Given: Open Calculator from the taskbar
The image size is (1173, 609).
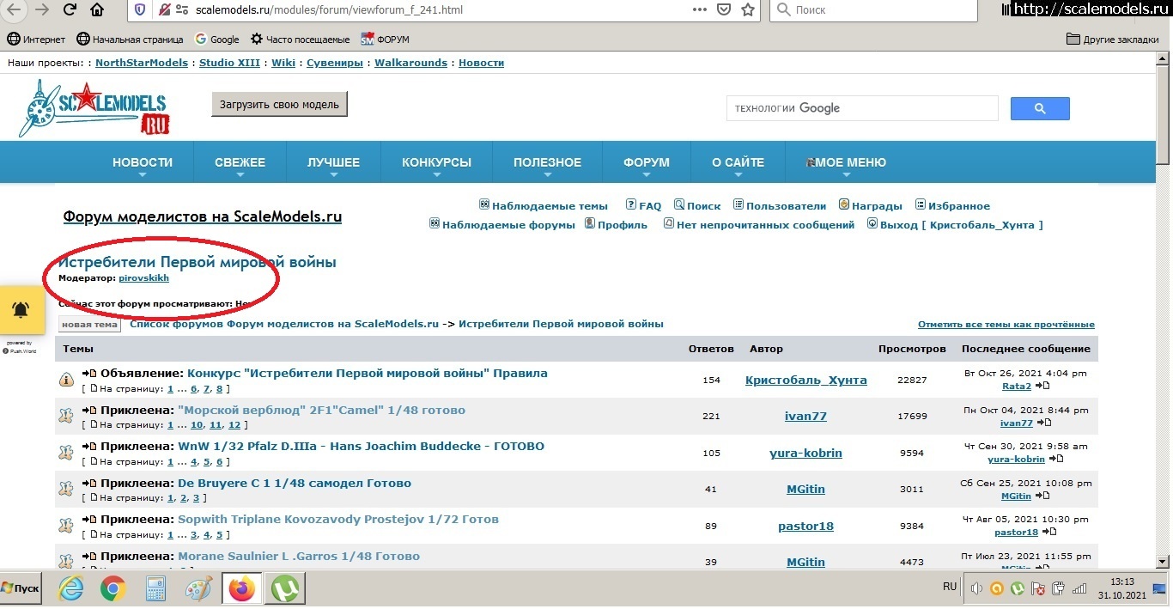Looking at the screenshot, I should [156, 588].
